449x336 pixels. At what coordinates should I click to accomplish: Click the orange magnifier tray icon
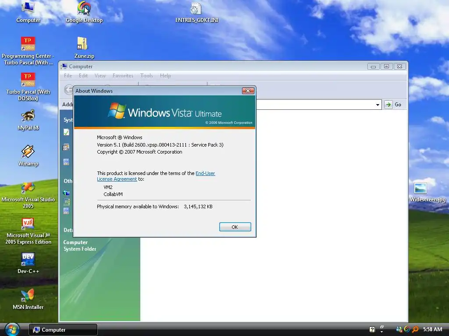[415, 329]
